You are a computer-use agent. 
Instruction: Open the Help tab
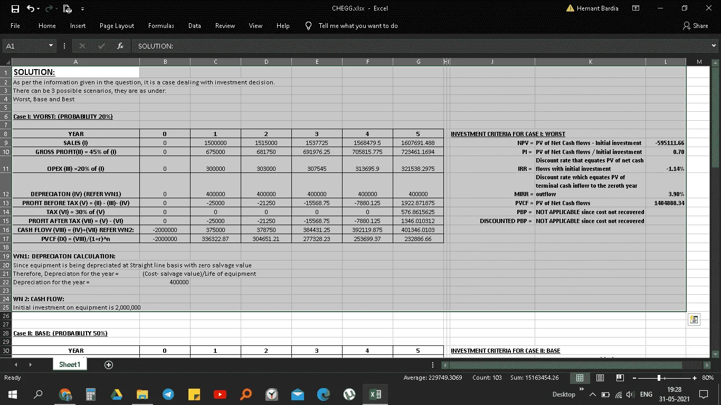click(x=283, y=26)
